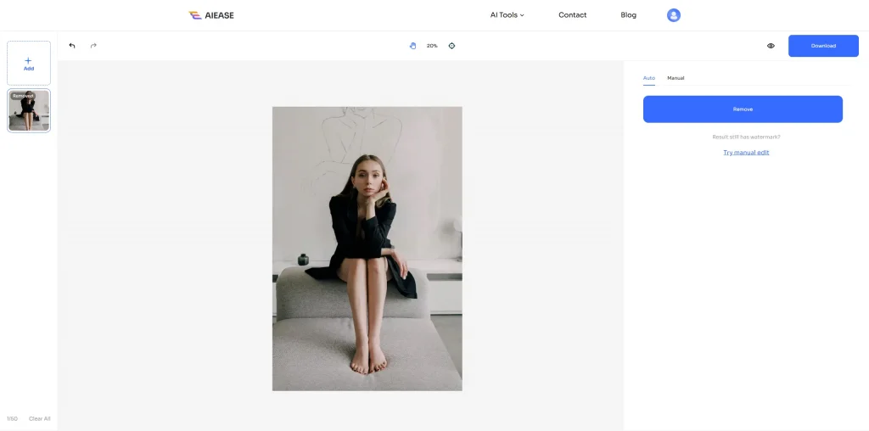Switch to the Manual tab
This screenshot has height=431, width=869.
676,78
